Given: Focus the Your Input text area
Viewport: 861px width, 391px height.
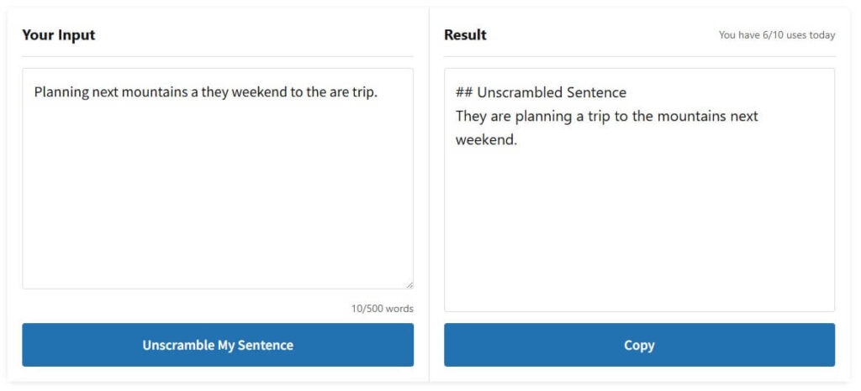Looking at the screenshot, I should click(218, 179).
